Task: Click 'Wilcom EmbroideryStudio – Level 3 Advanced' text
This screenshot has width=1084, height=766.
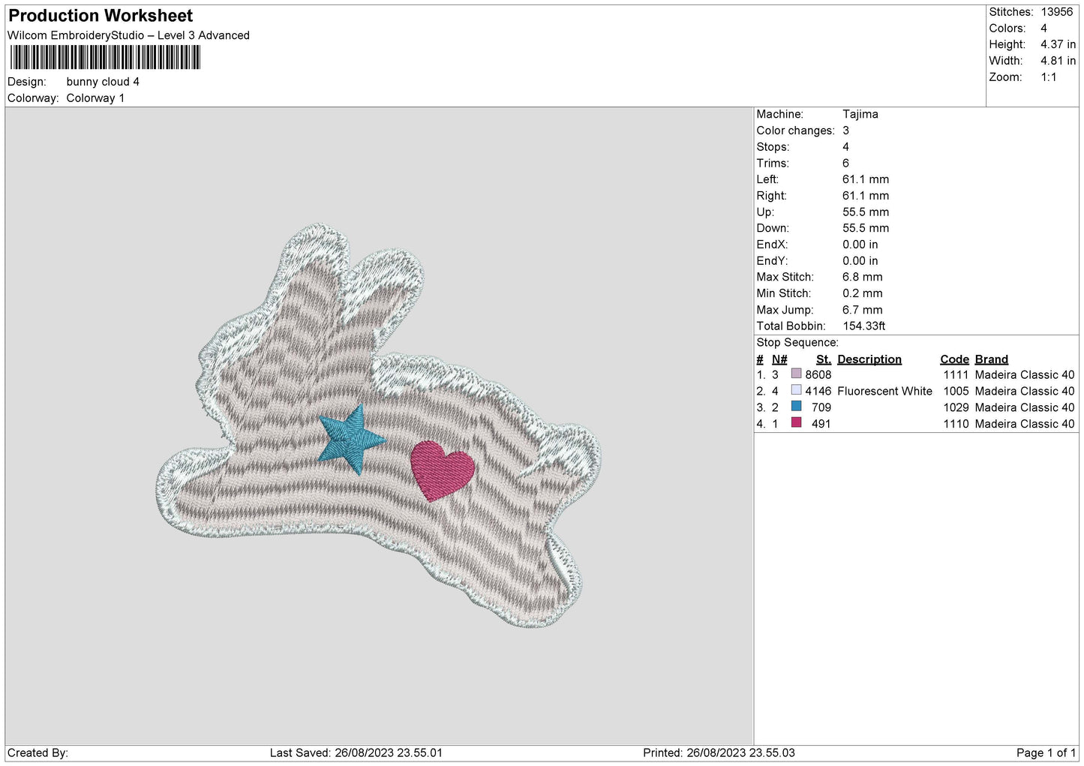Action: coord(128,35)
